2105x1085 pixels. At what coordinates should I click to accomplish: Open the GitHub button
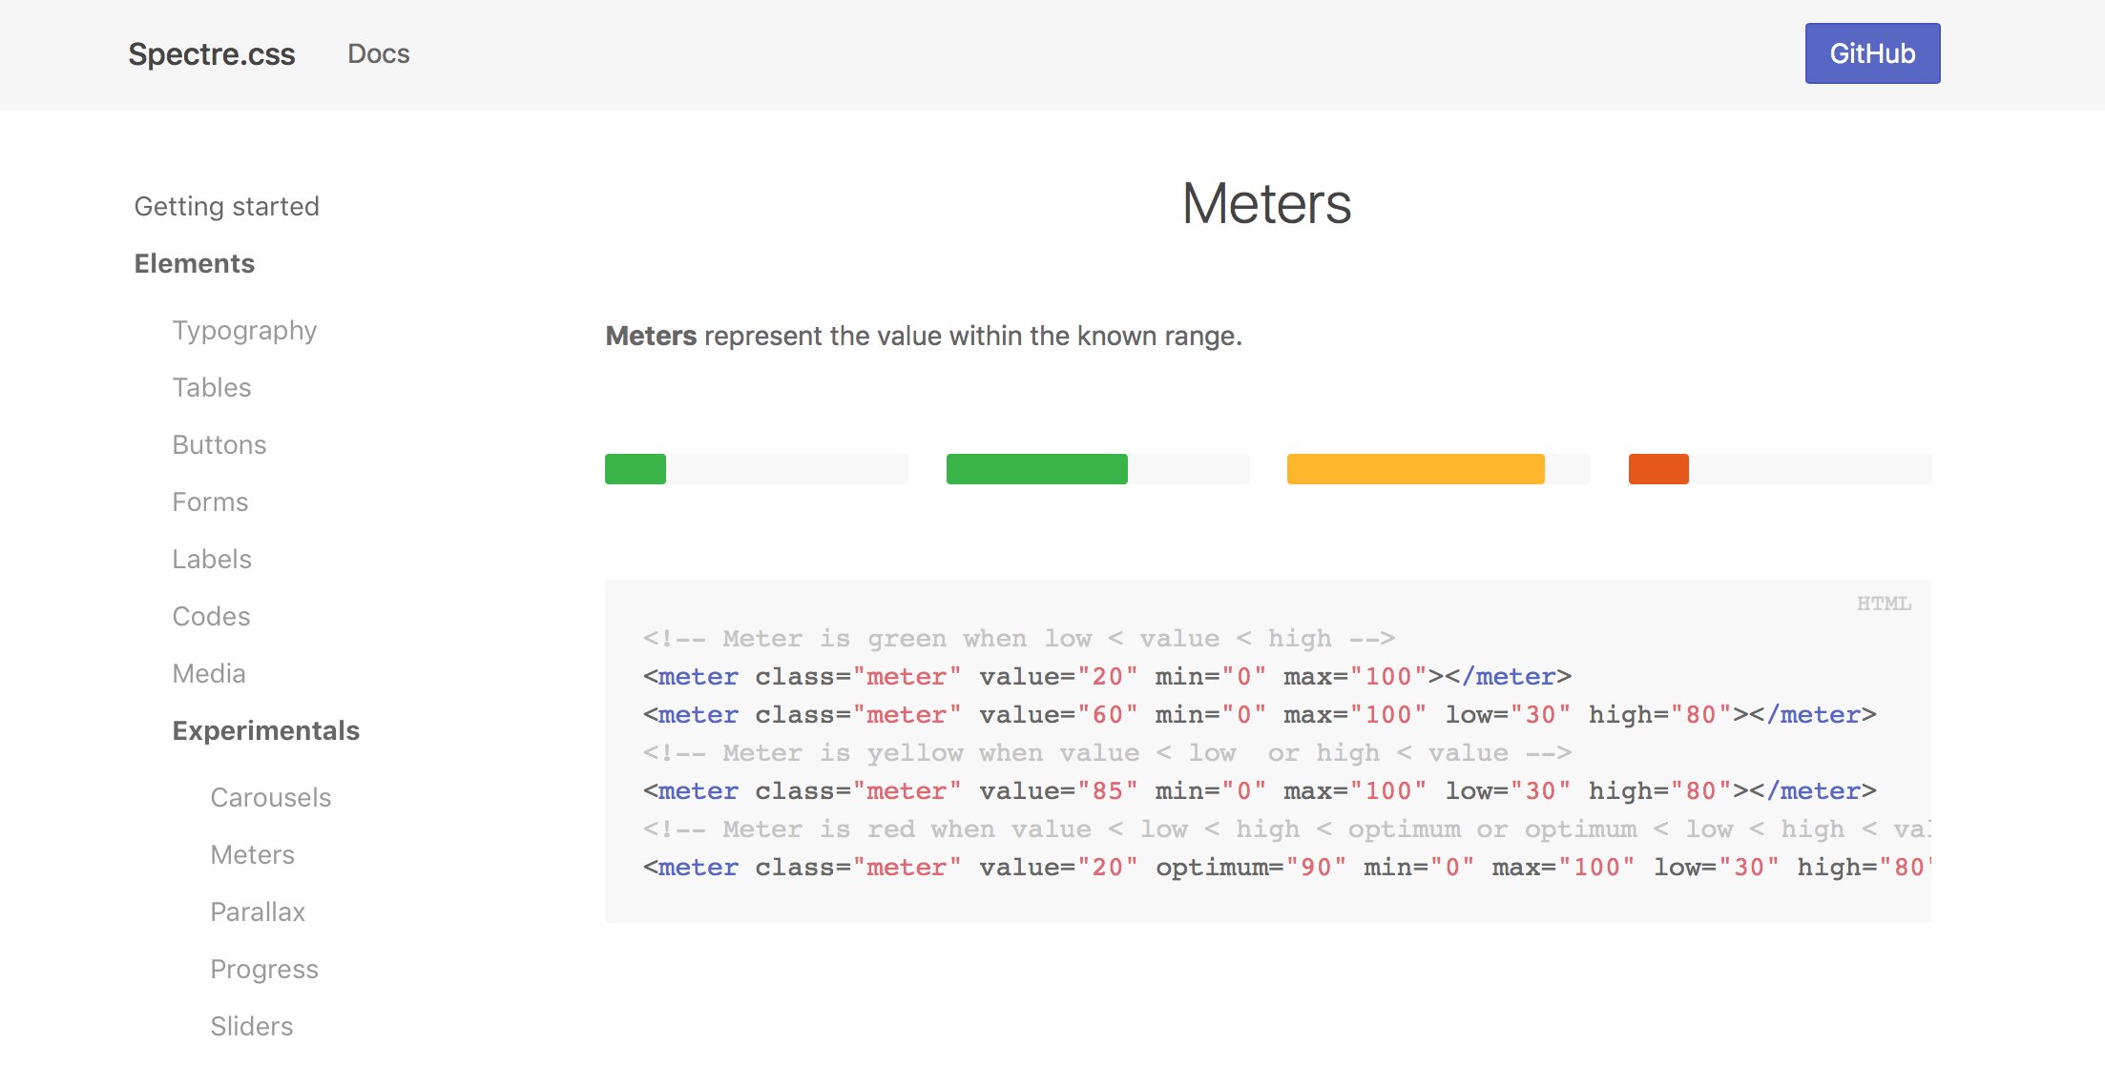1872,53
